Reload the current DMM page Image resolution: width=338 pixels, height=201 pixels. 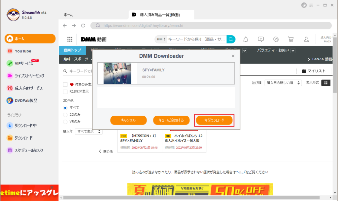pos(83,26)
